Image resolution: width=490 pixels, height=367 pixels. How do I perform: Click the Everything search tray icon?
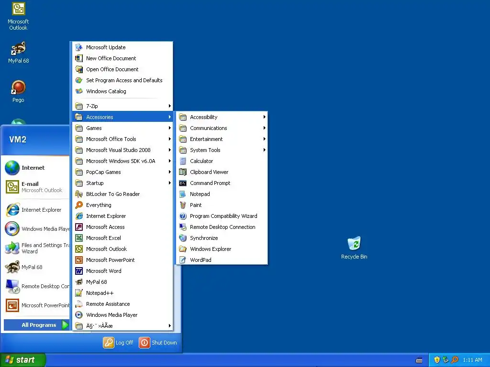coord(455,360)
